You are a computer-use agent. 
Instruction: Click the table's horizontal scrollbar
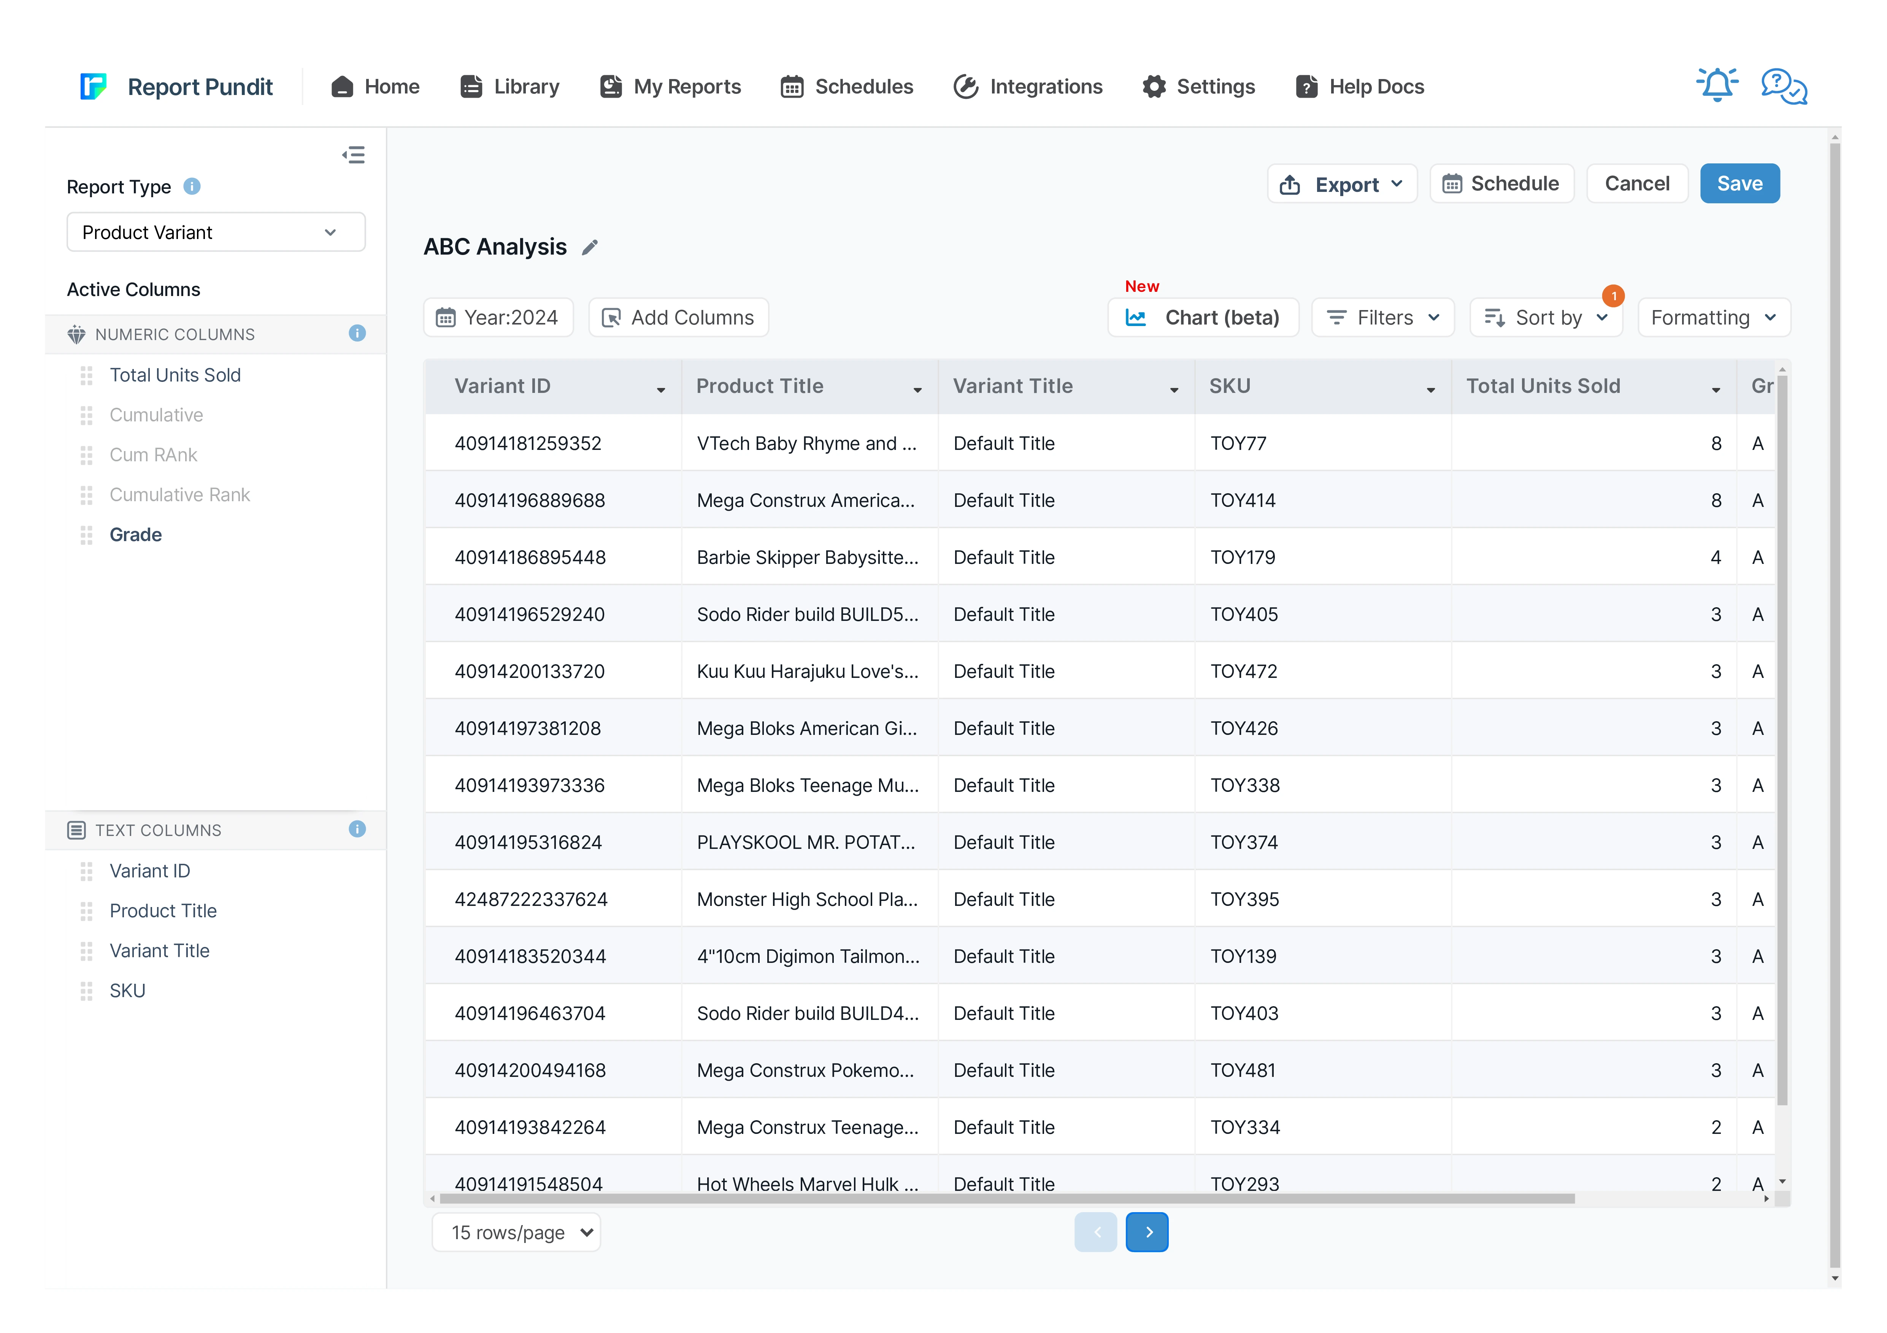1007,1198
